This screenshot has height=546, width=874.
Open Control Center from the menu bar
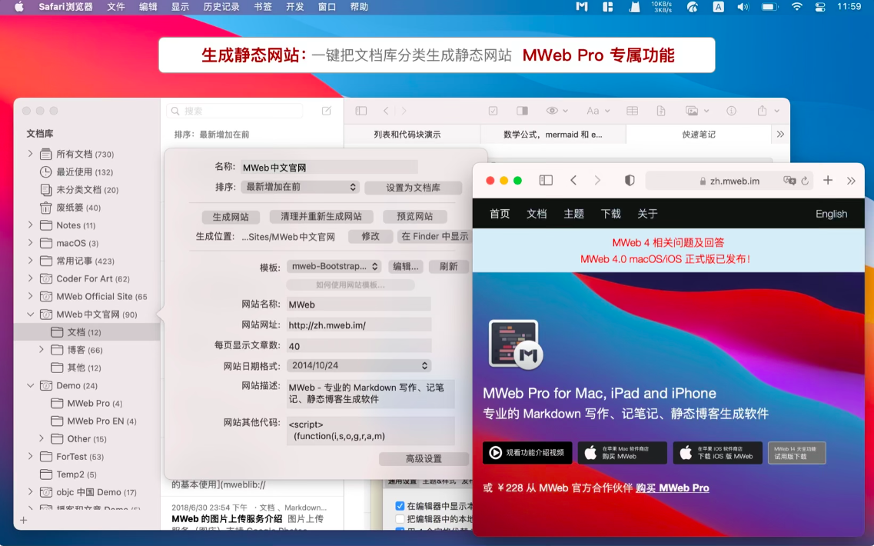(820, 7)
